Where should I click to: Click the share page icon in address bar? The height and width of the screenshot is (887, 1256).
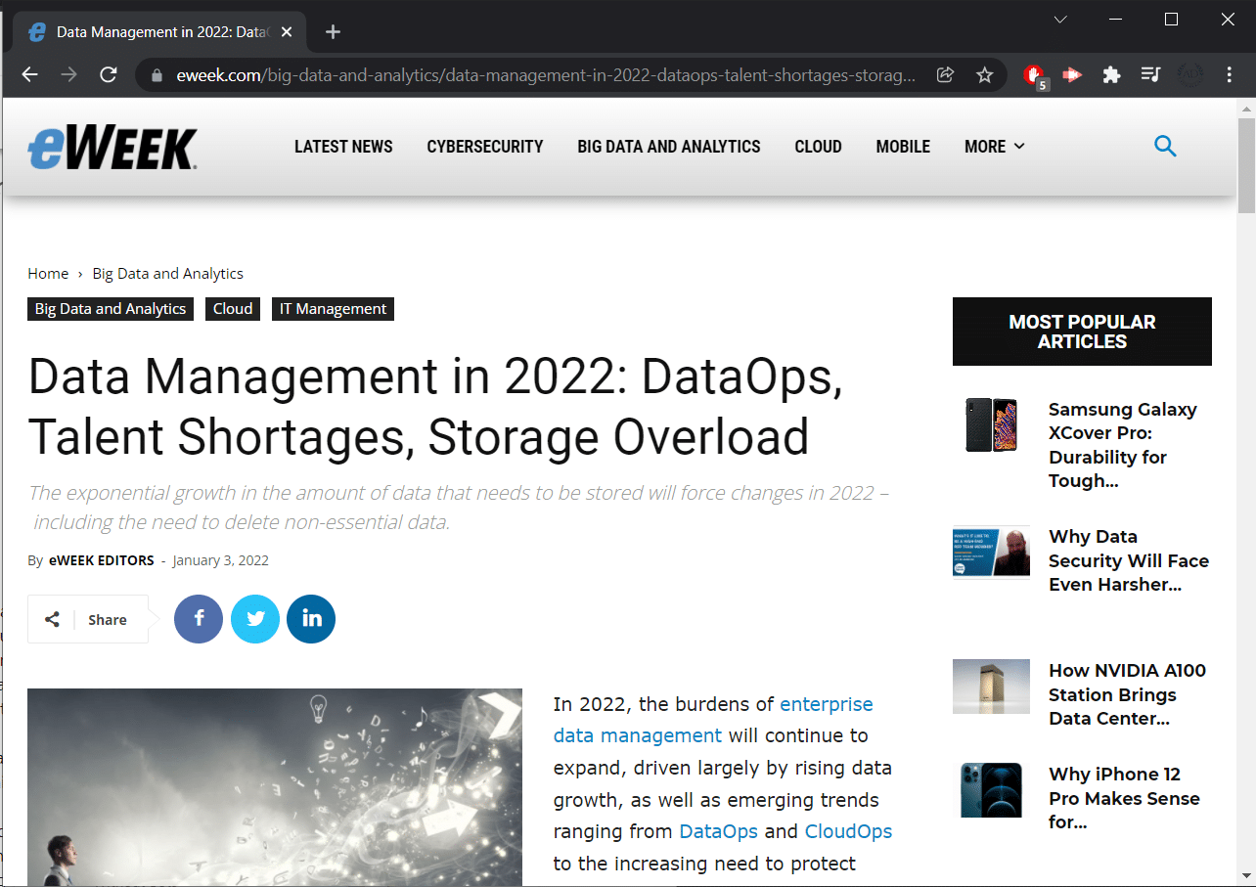tap(945, 74)
